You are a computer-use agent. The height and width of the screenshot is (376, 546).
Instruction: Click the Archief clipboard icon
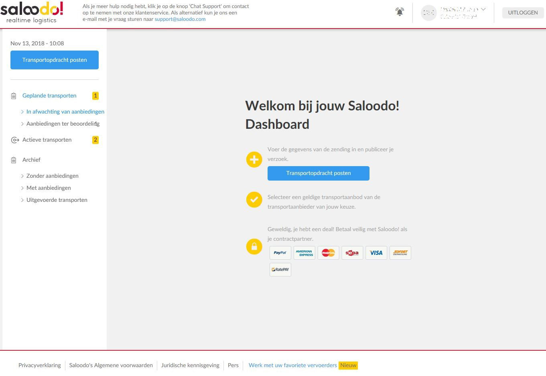pyautogui.click(x=14, y=160)
